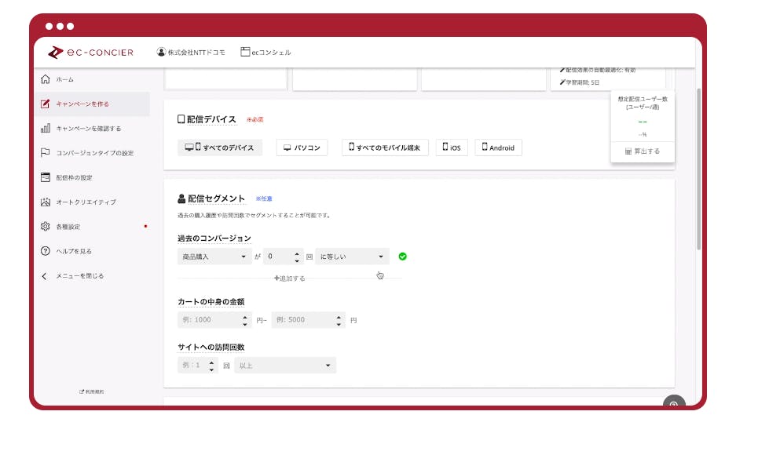Click the question mark help icon
This screenshot has width=758, height=455.
tap(46, 251)
